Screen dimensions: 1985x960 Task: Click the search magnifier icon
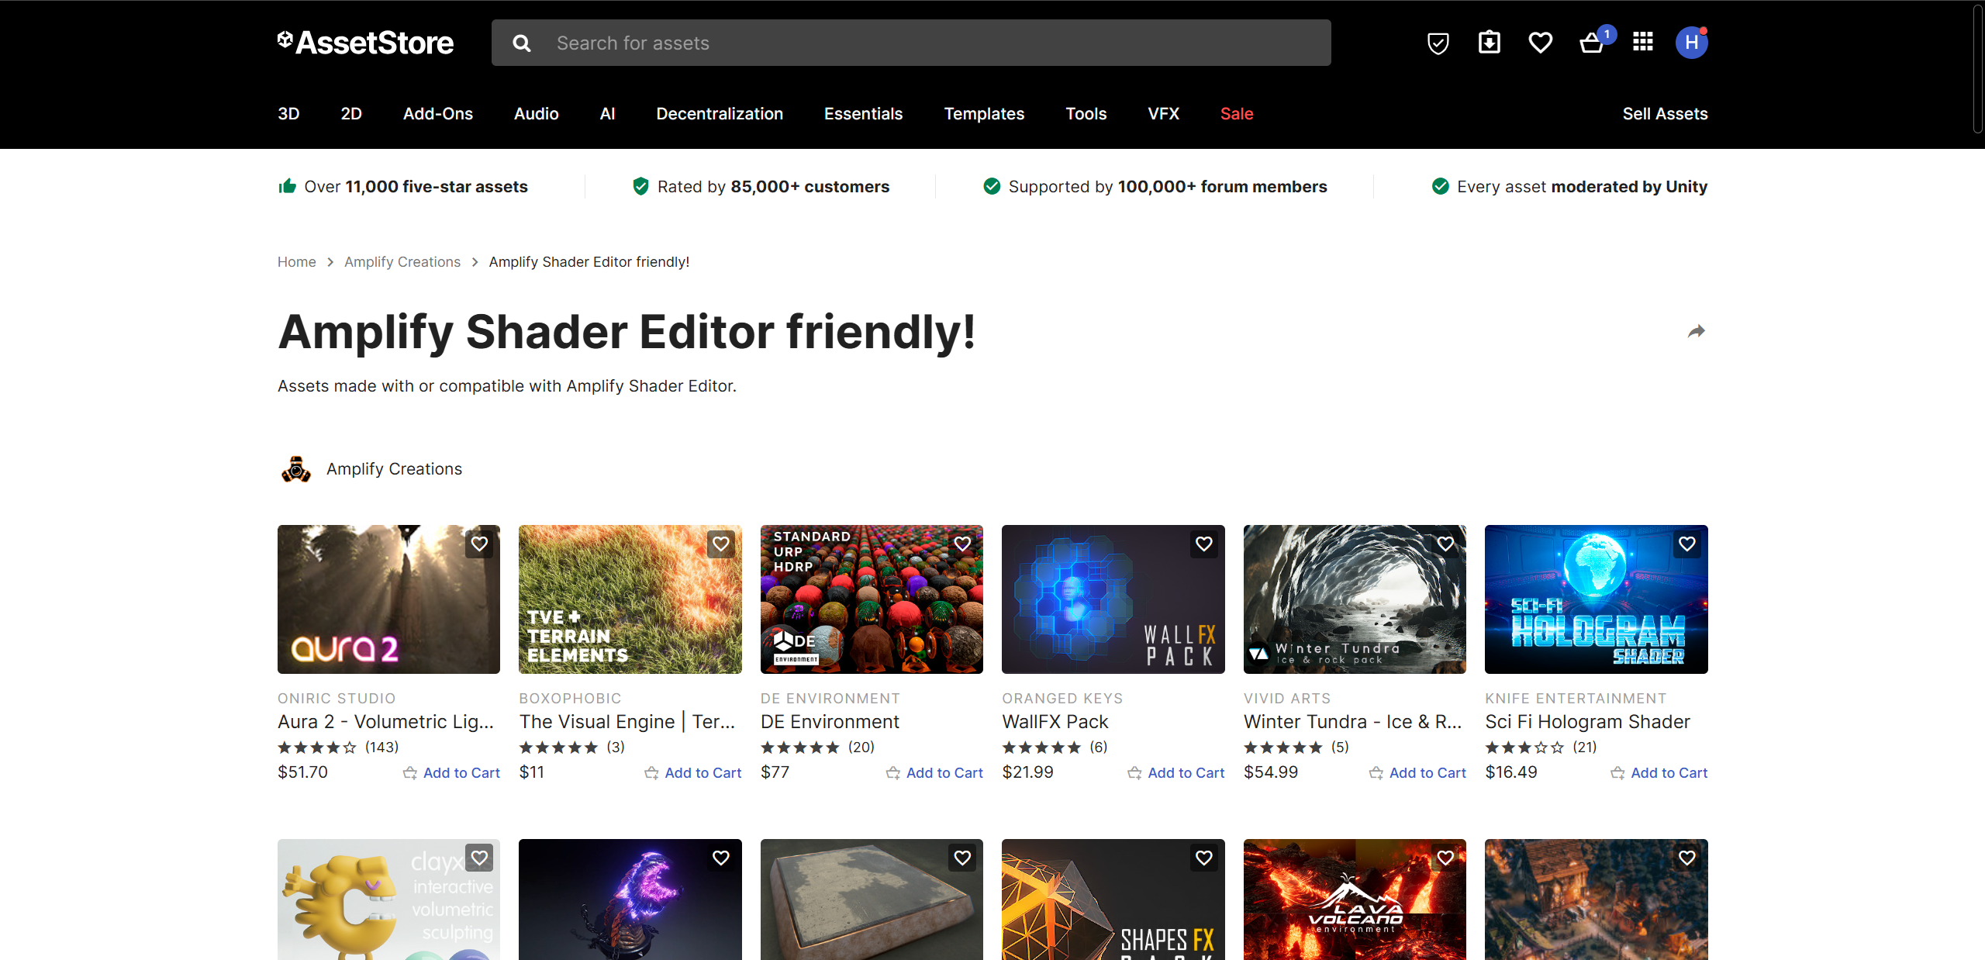pos(522,43)
